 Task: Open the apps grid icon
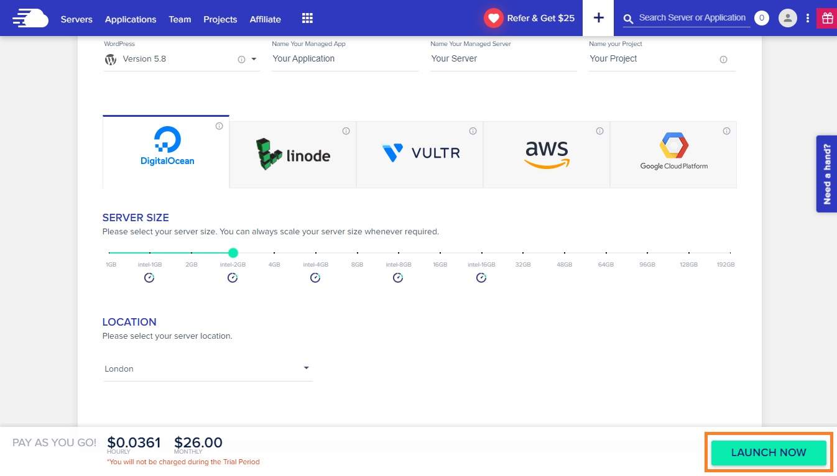tap(307, 19)
